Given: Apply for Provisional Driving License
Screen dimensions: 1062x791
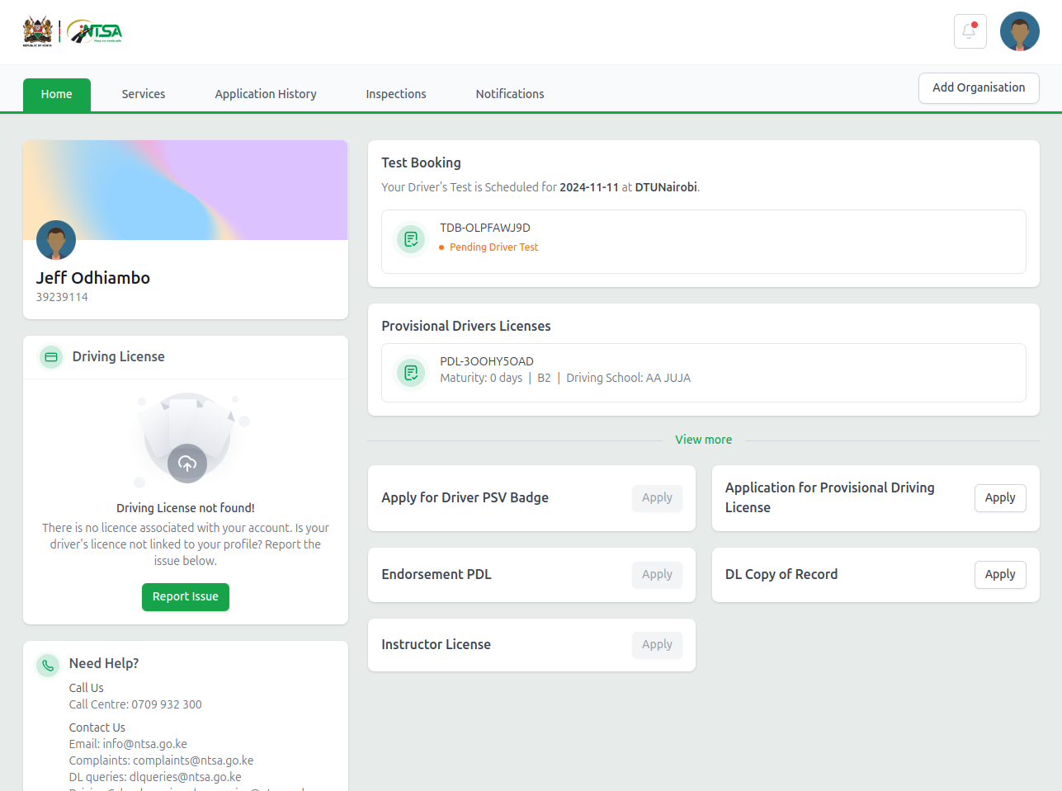Looking at the screenshot, I should pos(999,498).
